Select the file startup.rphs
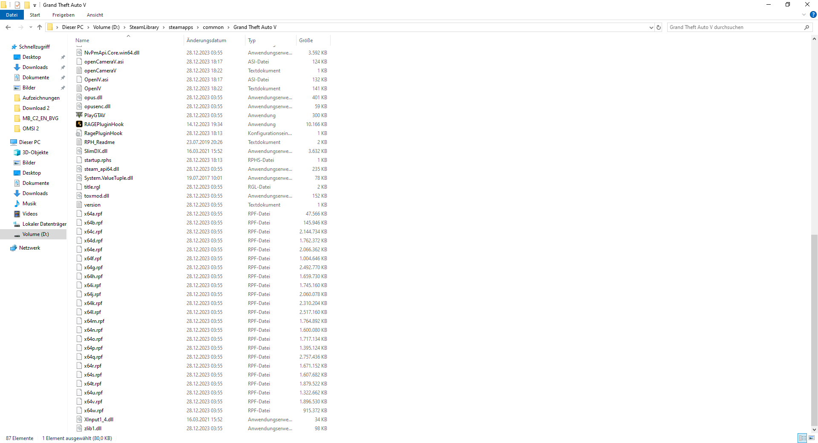 [98, 160]
